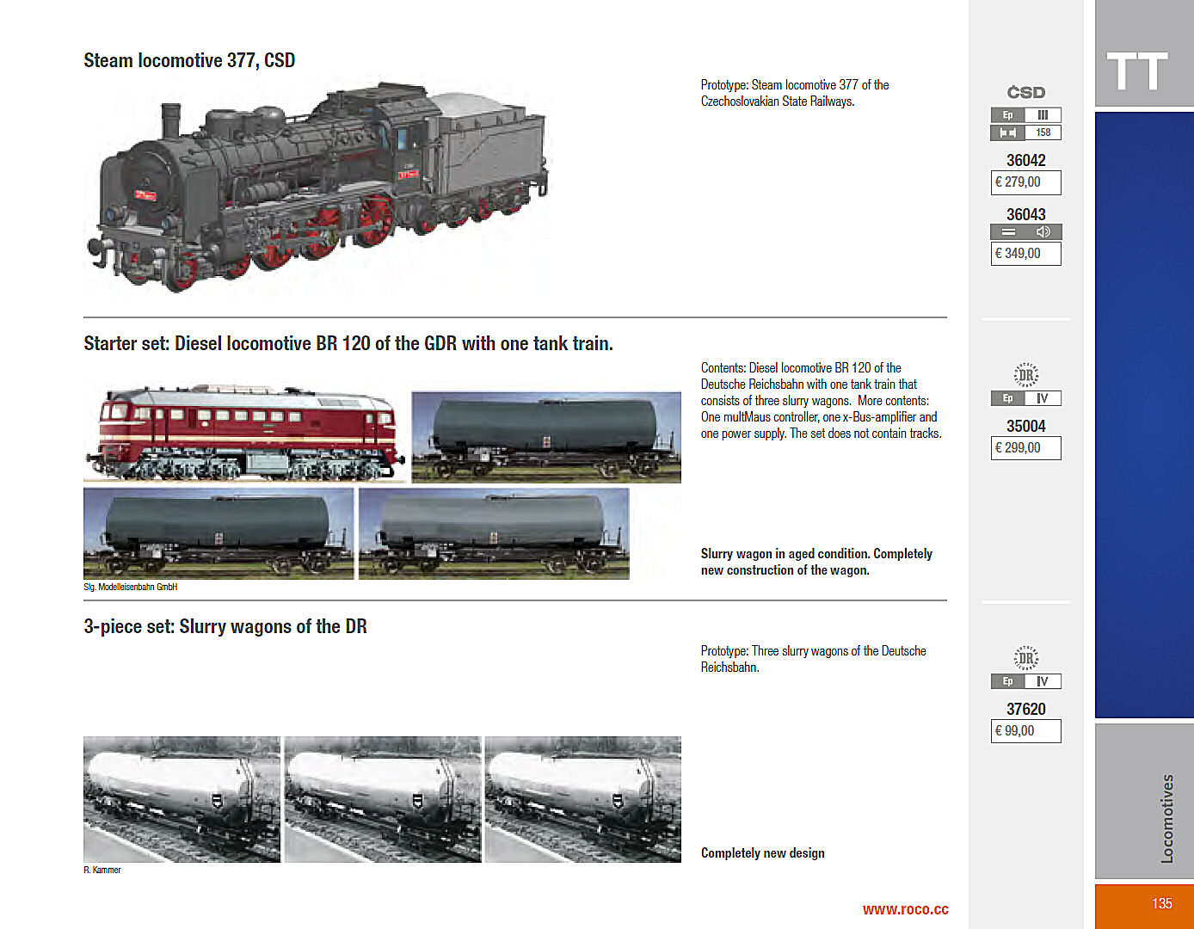Click the orange page number 135 box

(1143, 906)
